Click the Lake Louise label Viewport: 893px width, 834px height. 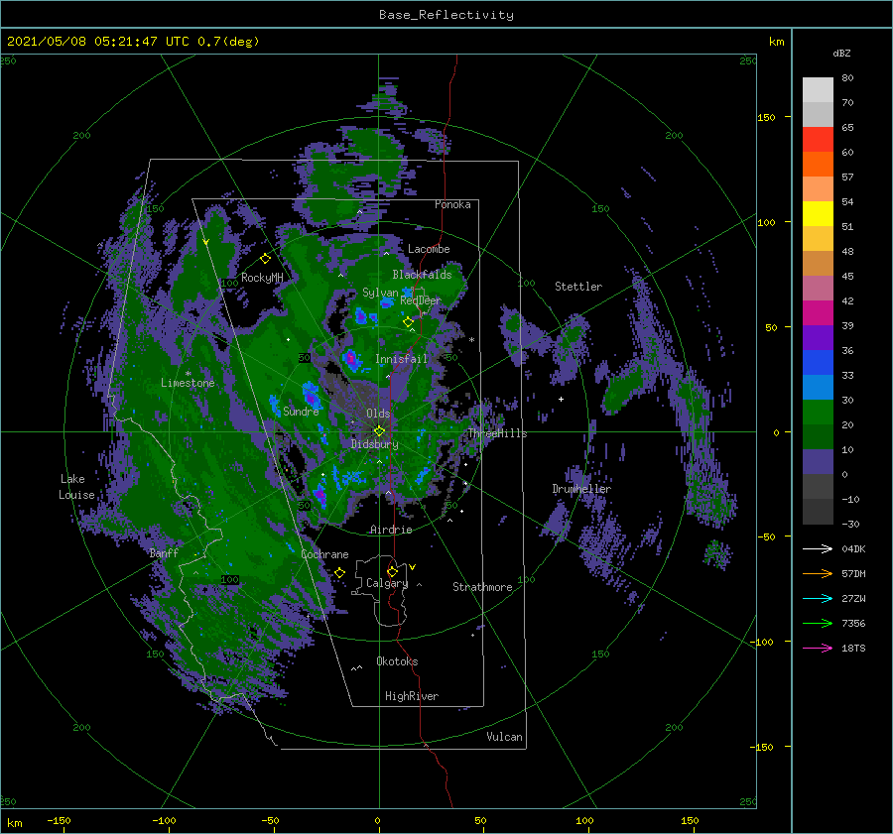[x=76, y=487]
